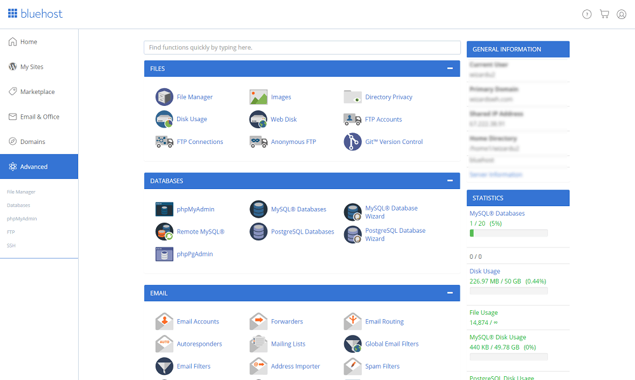Collapse the Email section

click(450, 292)
